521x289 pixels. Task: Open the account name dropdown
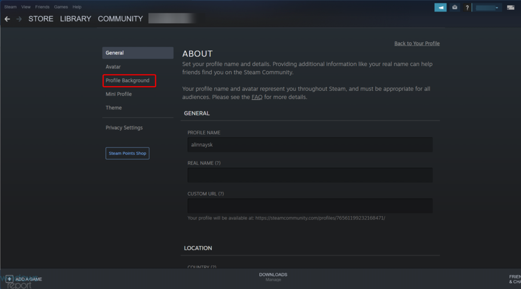click(x=487, y=8)
